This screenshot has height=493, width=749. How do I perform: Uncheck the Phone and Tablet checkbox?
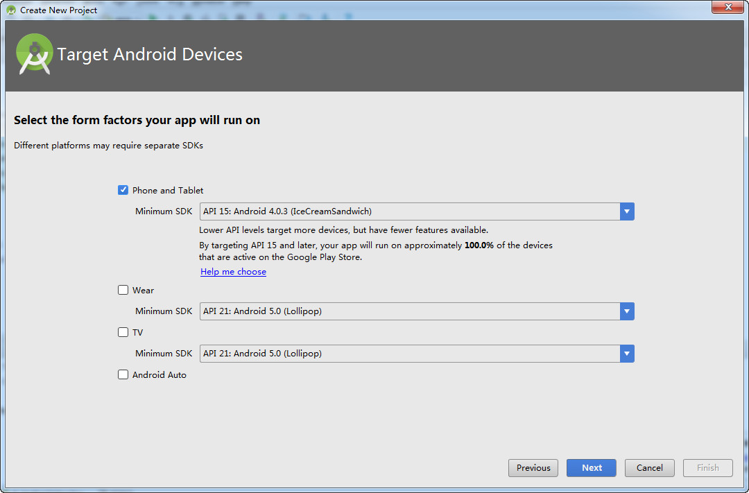point(123,190)
